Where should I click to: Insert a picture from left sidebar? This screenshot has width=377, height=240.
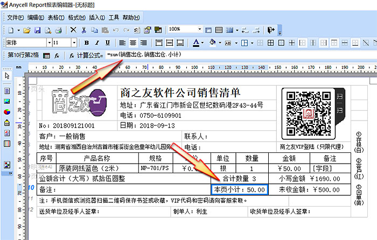tap(7, 101)
